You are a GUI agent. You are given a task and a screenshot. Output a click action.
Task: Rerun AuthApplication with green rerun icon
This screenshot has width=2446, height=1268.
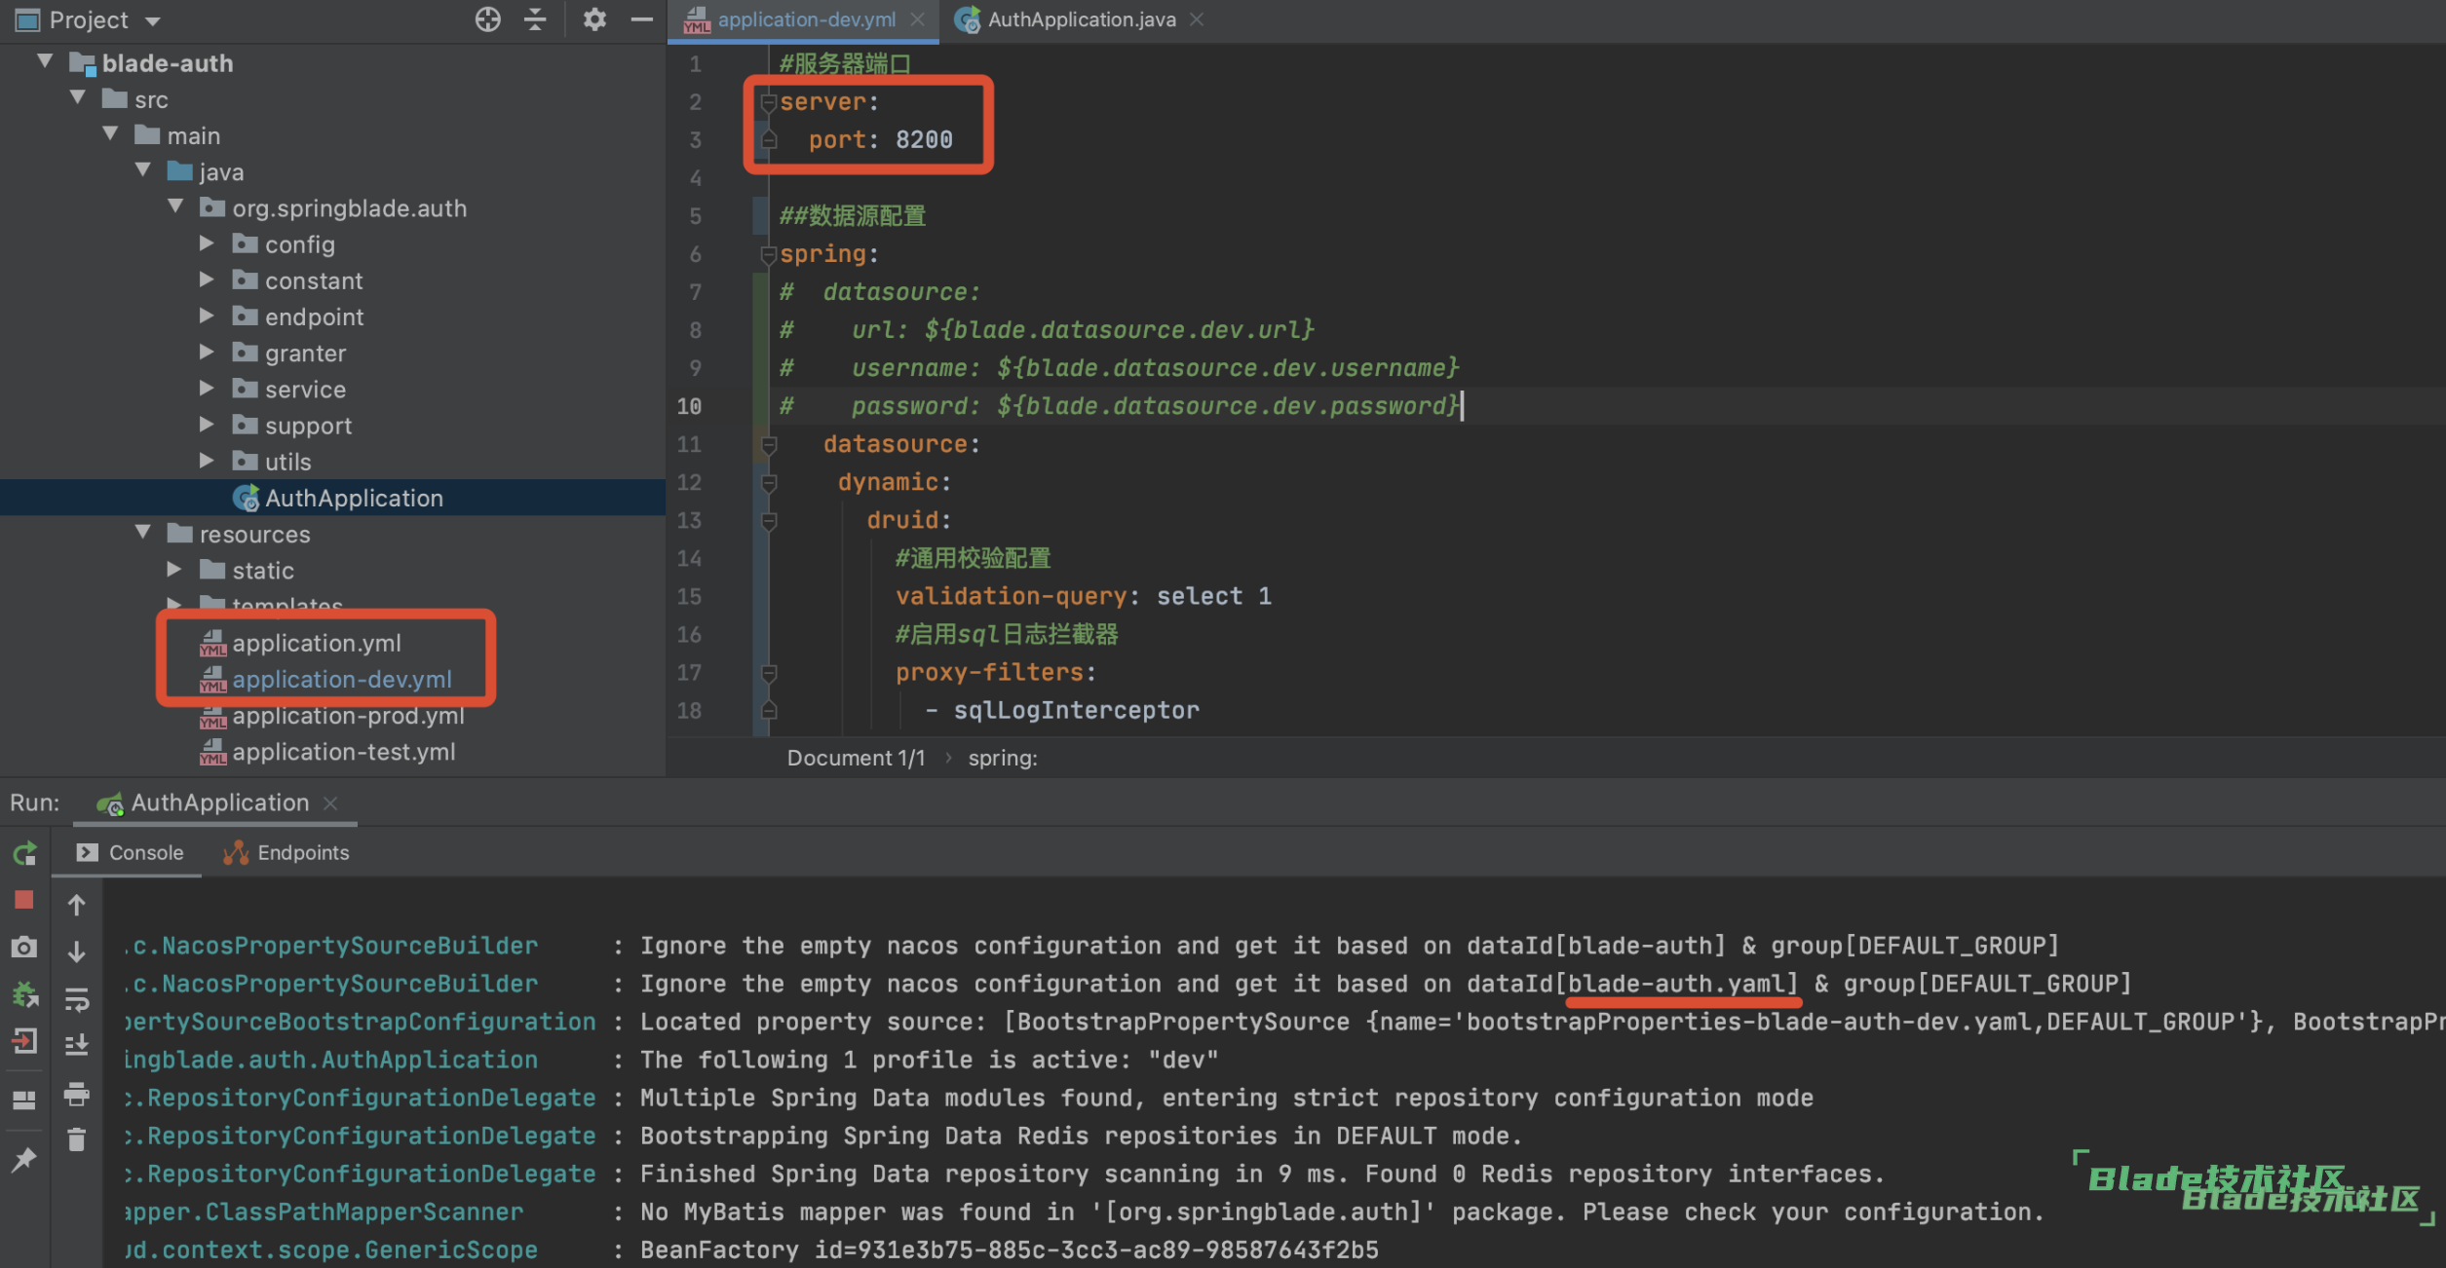tap(24, 854)
